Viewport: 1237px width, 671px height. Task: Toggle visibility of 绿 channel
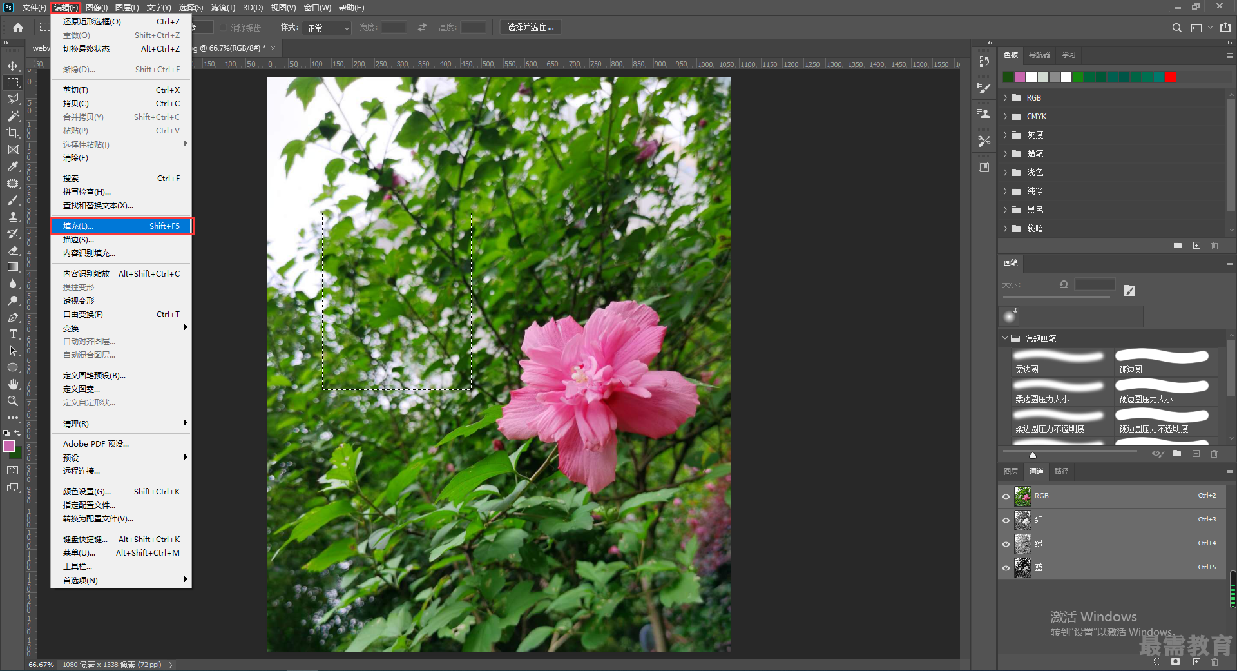(1006, 544)
